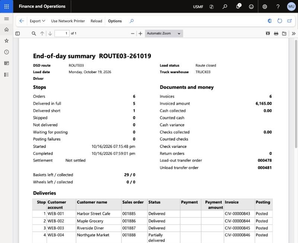Viewport: 298px width, 243px height.
Task: Click Unload transfer order value 000481
Action: pyautogui.click(x=264, y=168)
